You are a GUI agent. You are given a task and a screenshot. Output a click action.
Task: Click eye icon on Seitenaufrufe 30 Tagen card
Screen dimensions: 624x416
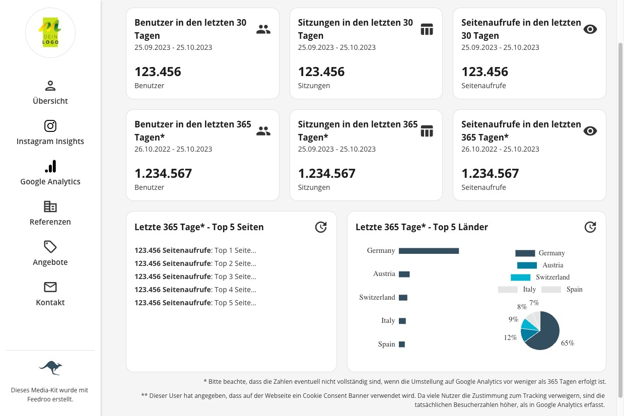(590, 29)
